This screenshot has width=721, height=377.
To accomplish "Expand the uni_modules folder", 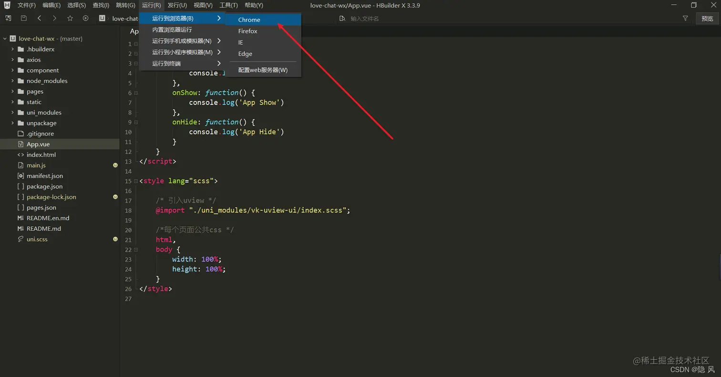I will 12,112.
